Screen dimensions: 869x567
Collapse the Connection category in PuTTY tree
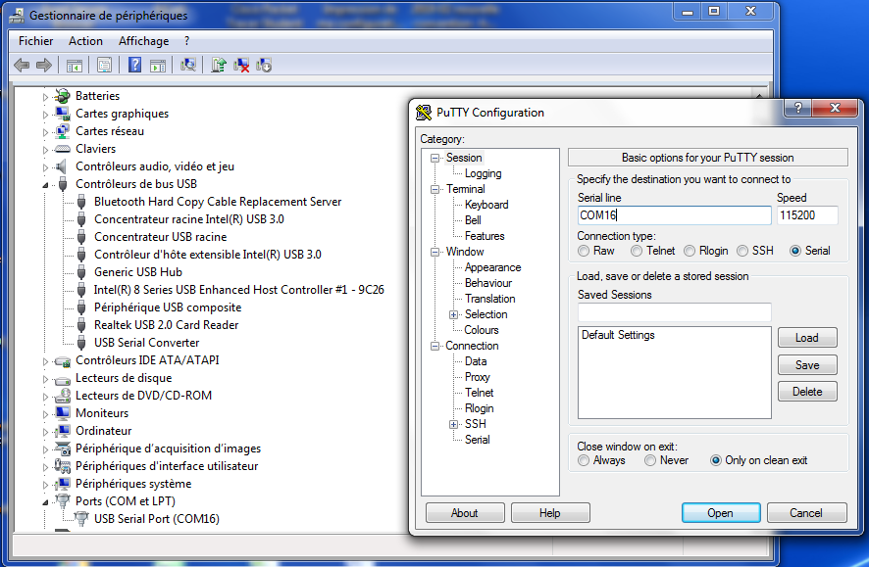(x=435, y=347)
